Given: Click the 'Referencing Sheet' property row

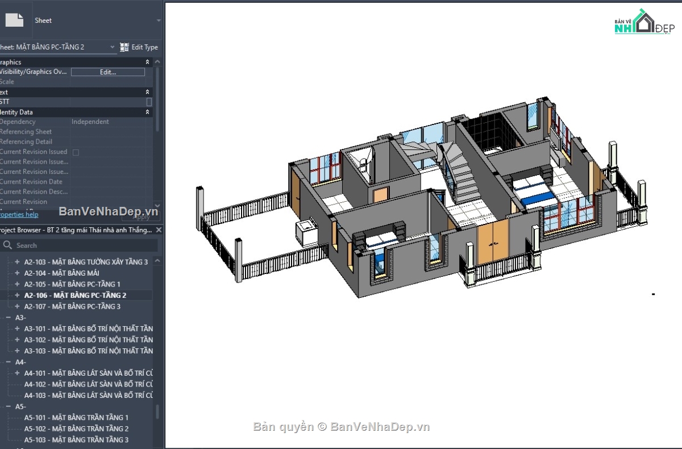Looking at the screenshot, I should [77, 132].
